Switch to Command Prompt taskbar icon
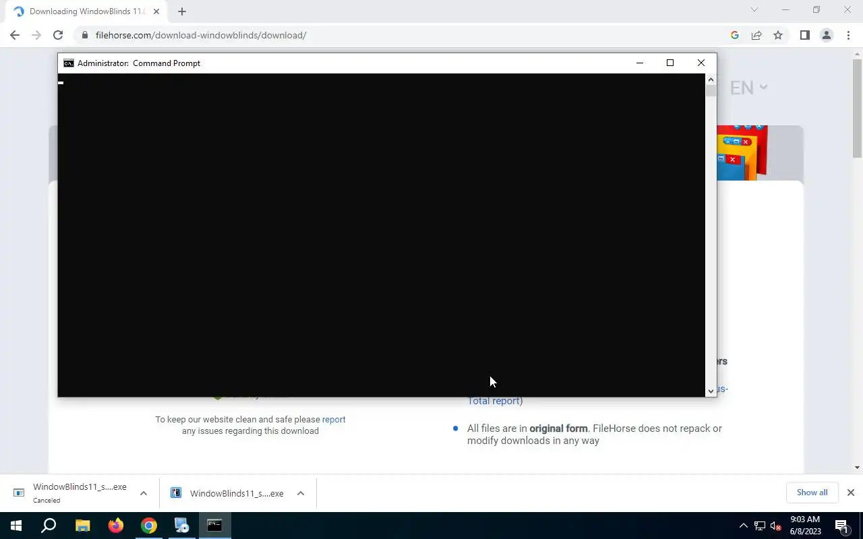Viewport: 863px width, 539px height. (x=214, y=526)
